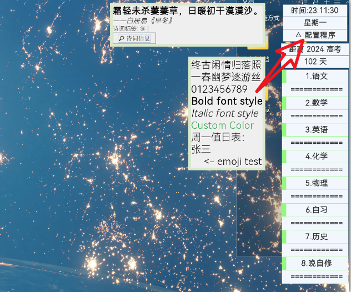The image size is (351, 292).
Task: Click the 诗词信息 search button
Action: point(134,38)
